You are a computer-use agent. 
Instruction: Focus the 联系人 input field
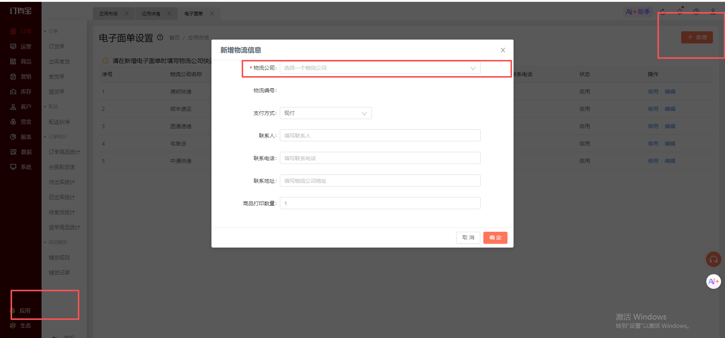[x=380, y=136]
